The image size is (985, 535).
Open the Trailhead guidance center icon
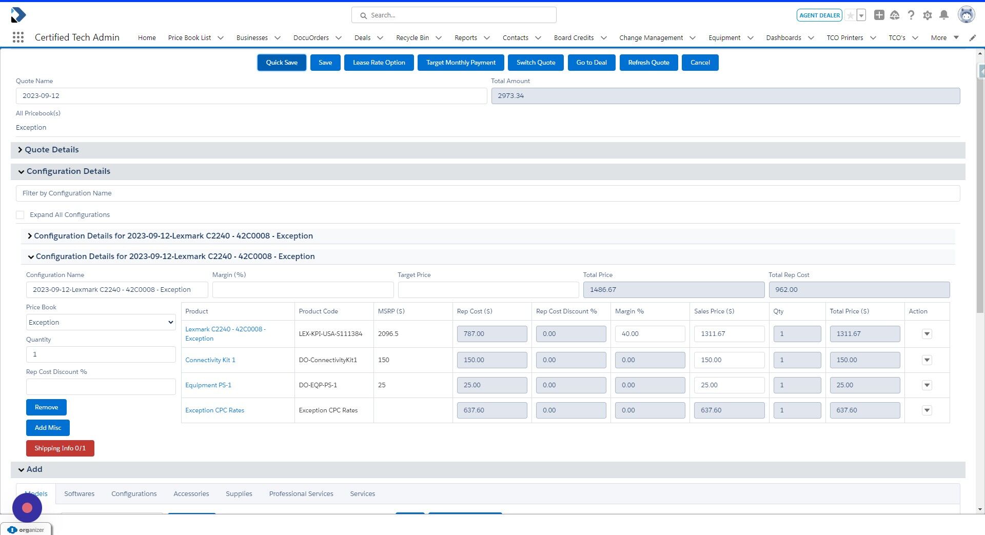point(895,15)
